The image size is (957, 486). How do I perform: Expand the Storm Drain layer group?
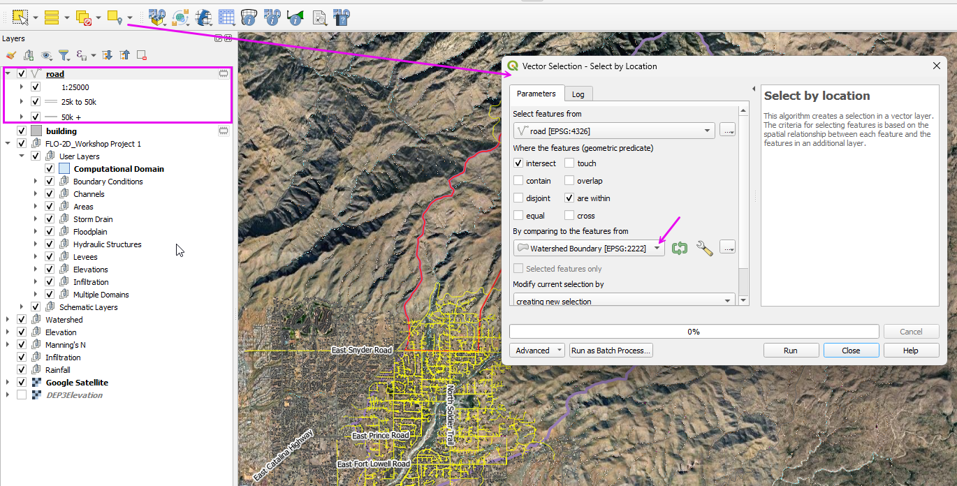click(x=35, y=219)
